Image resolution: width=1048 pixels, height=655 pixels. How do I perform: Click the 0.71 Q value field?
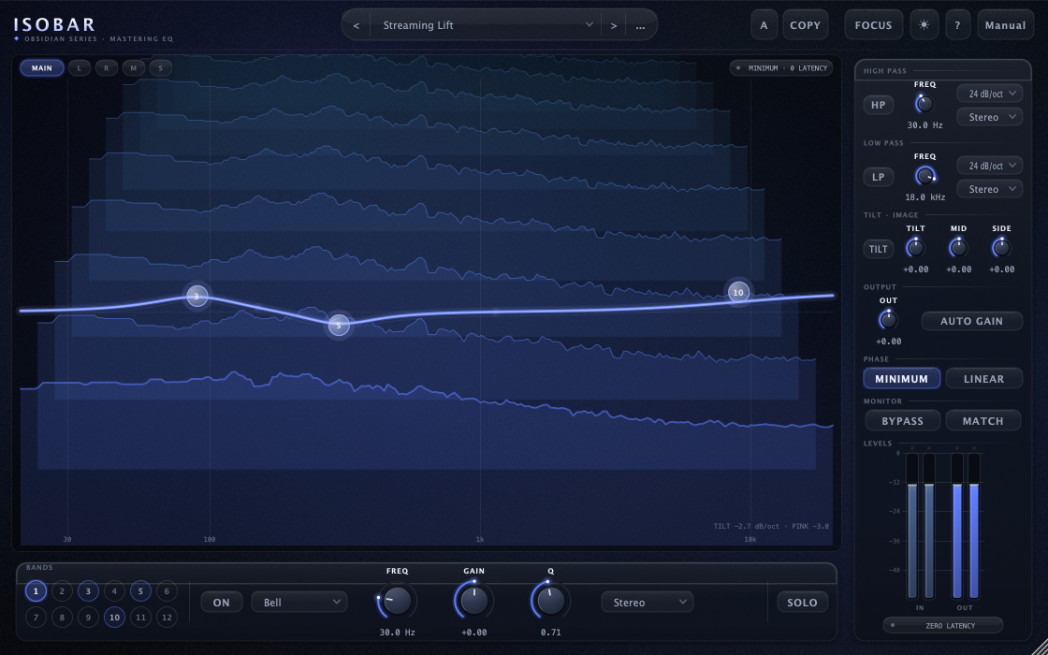click(x=551, y=632)
